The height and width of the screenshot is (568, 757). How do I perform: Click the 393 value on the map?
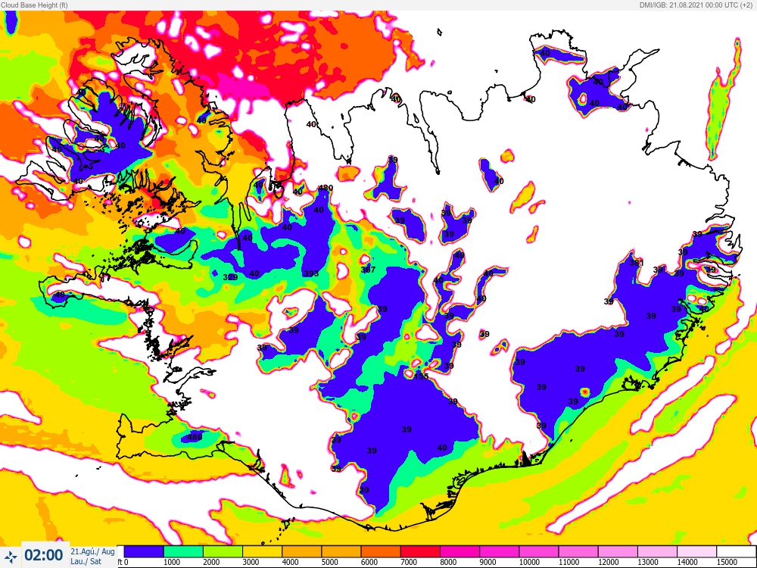pyautogui.click(x=311, y=273)
